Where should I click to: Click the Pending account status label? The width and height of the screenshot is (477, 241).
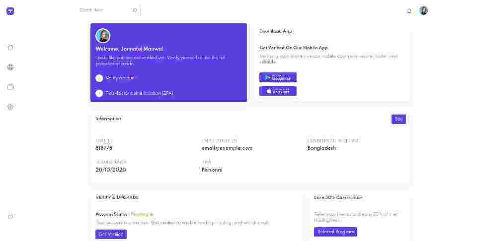coord(141,214)
